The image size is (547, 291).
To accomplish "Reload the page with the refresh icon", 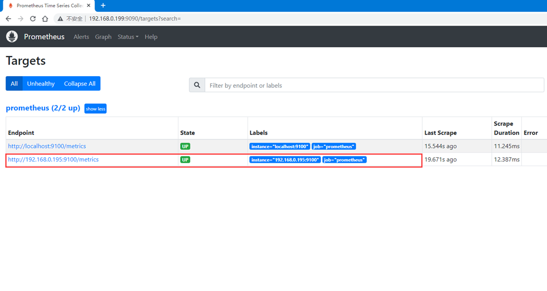I will click(33, 19).
